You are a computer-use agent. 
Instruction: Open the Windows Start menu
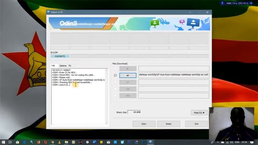pyautogui.click(x=3, y=142)
